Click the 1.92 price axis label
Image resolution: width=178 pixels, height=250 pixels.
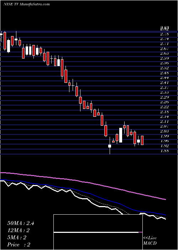pos(164,146)
